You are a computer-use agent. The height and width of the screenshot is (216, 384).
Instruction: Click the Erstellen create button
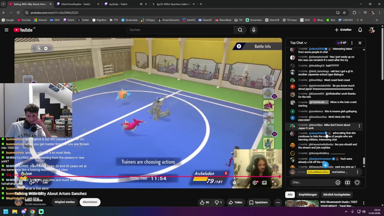[x=343, y=30]
